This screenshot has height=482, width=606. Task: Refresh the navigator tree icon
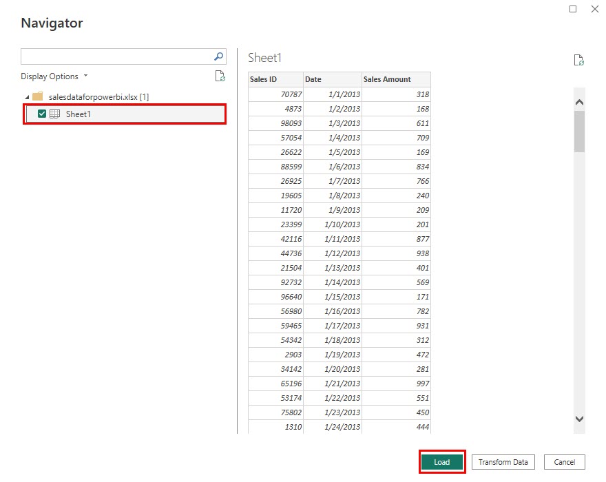[x=220, y=76]
